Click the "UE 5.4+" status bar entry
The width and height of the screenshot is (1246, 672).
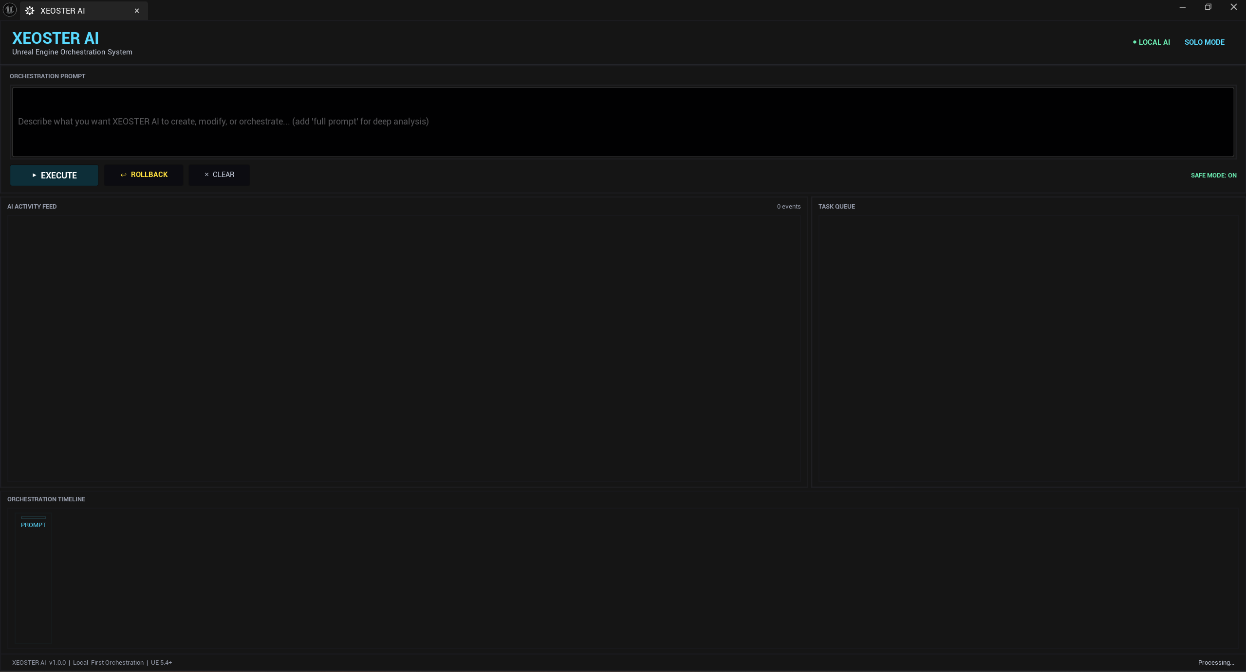coord(161,662)
